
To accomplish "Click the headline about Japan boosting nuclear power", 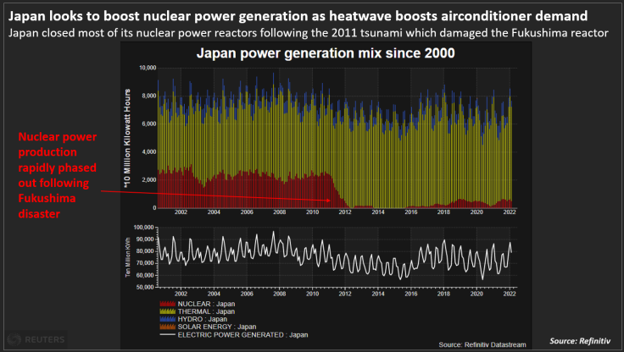I will pos(298,16).
